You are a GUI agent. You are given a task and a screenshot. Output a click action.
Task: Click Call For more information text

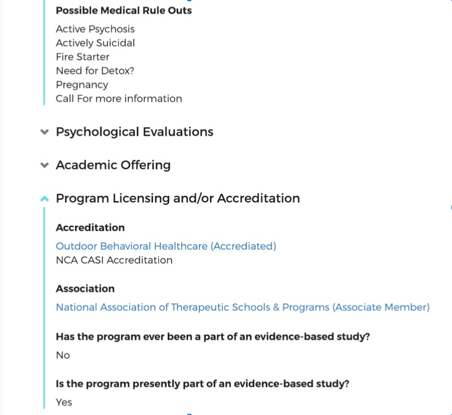(x=119, y=99)
